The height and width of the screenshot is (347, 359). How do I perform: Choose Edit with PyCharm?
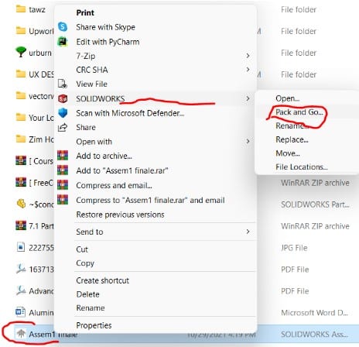pyautogui.click(x=108, y=42)
